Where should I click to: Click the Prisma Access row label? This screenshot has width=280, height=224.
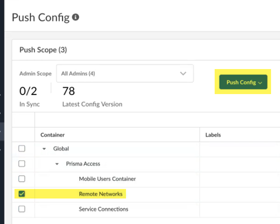[x=83, y=164]
